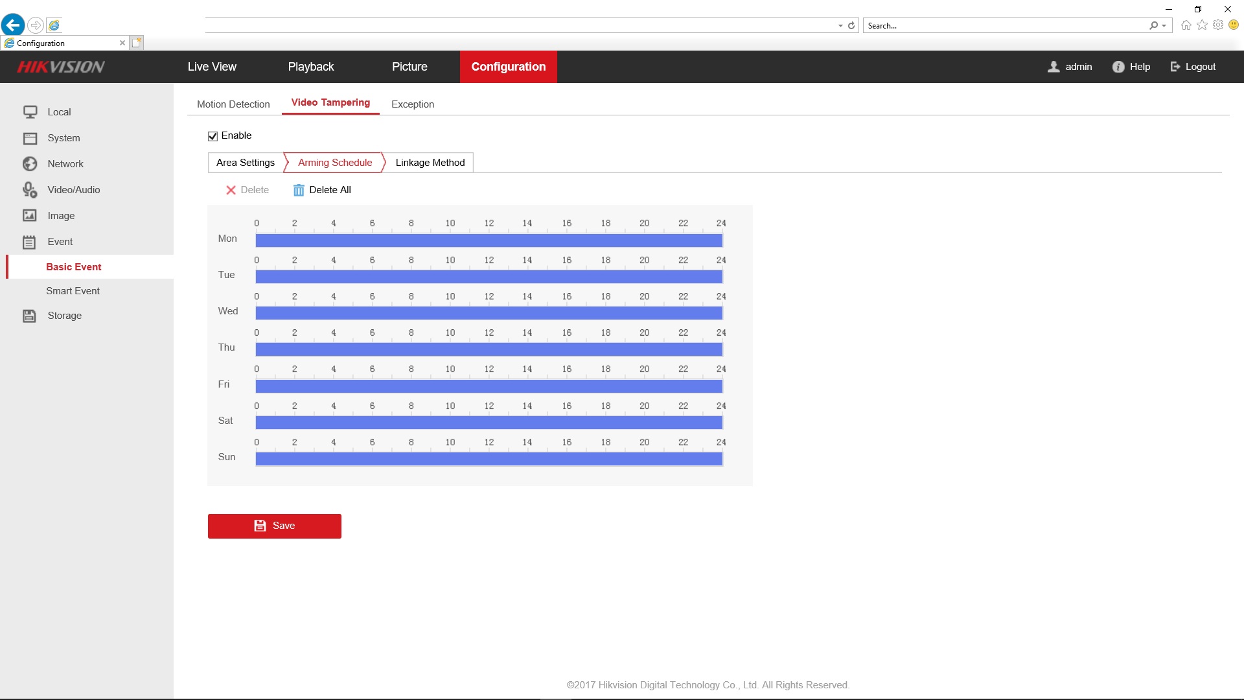Click the Video/Audio microphone icon

point(30,190)
